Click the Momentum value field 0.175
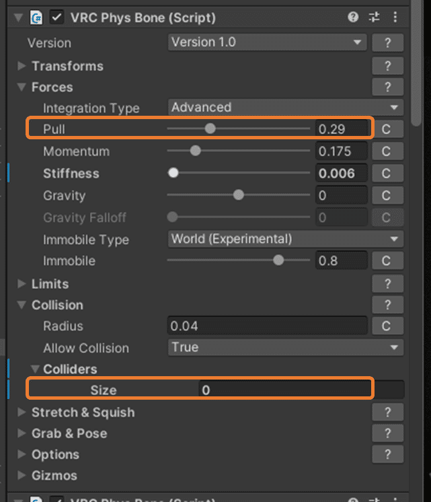Image resolution: width=431 pixels, height=502 pixels. 341,151
